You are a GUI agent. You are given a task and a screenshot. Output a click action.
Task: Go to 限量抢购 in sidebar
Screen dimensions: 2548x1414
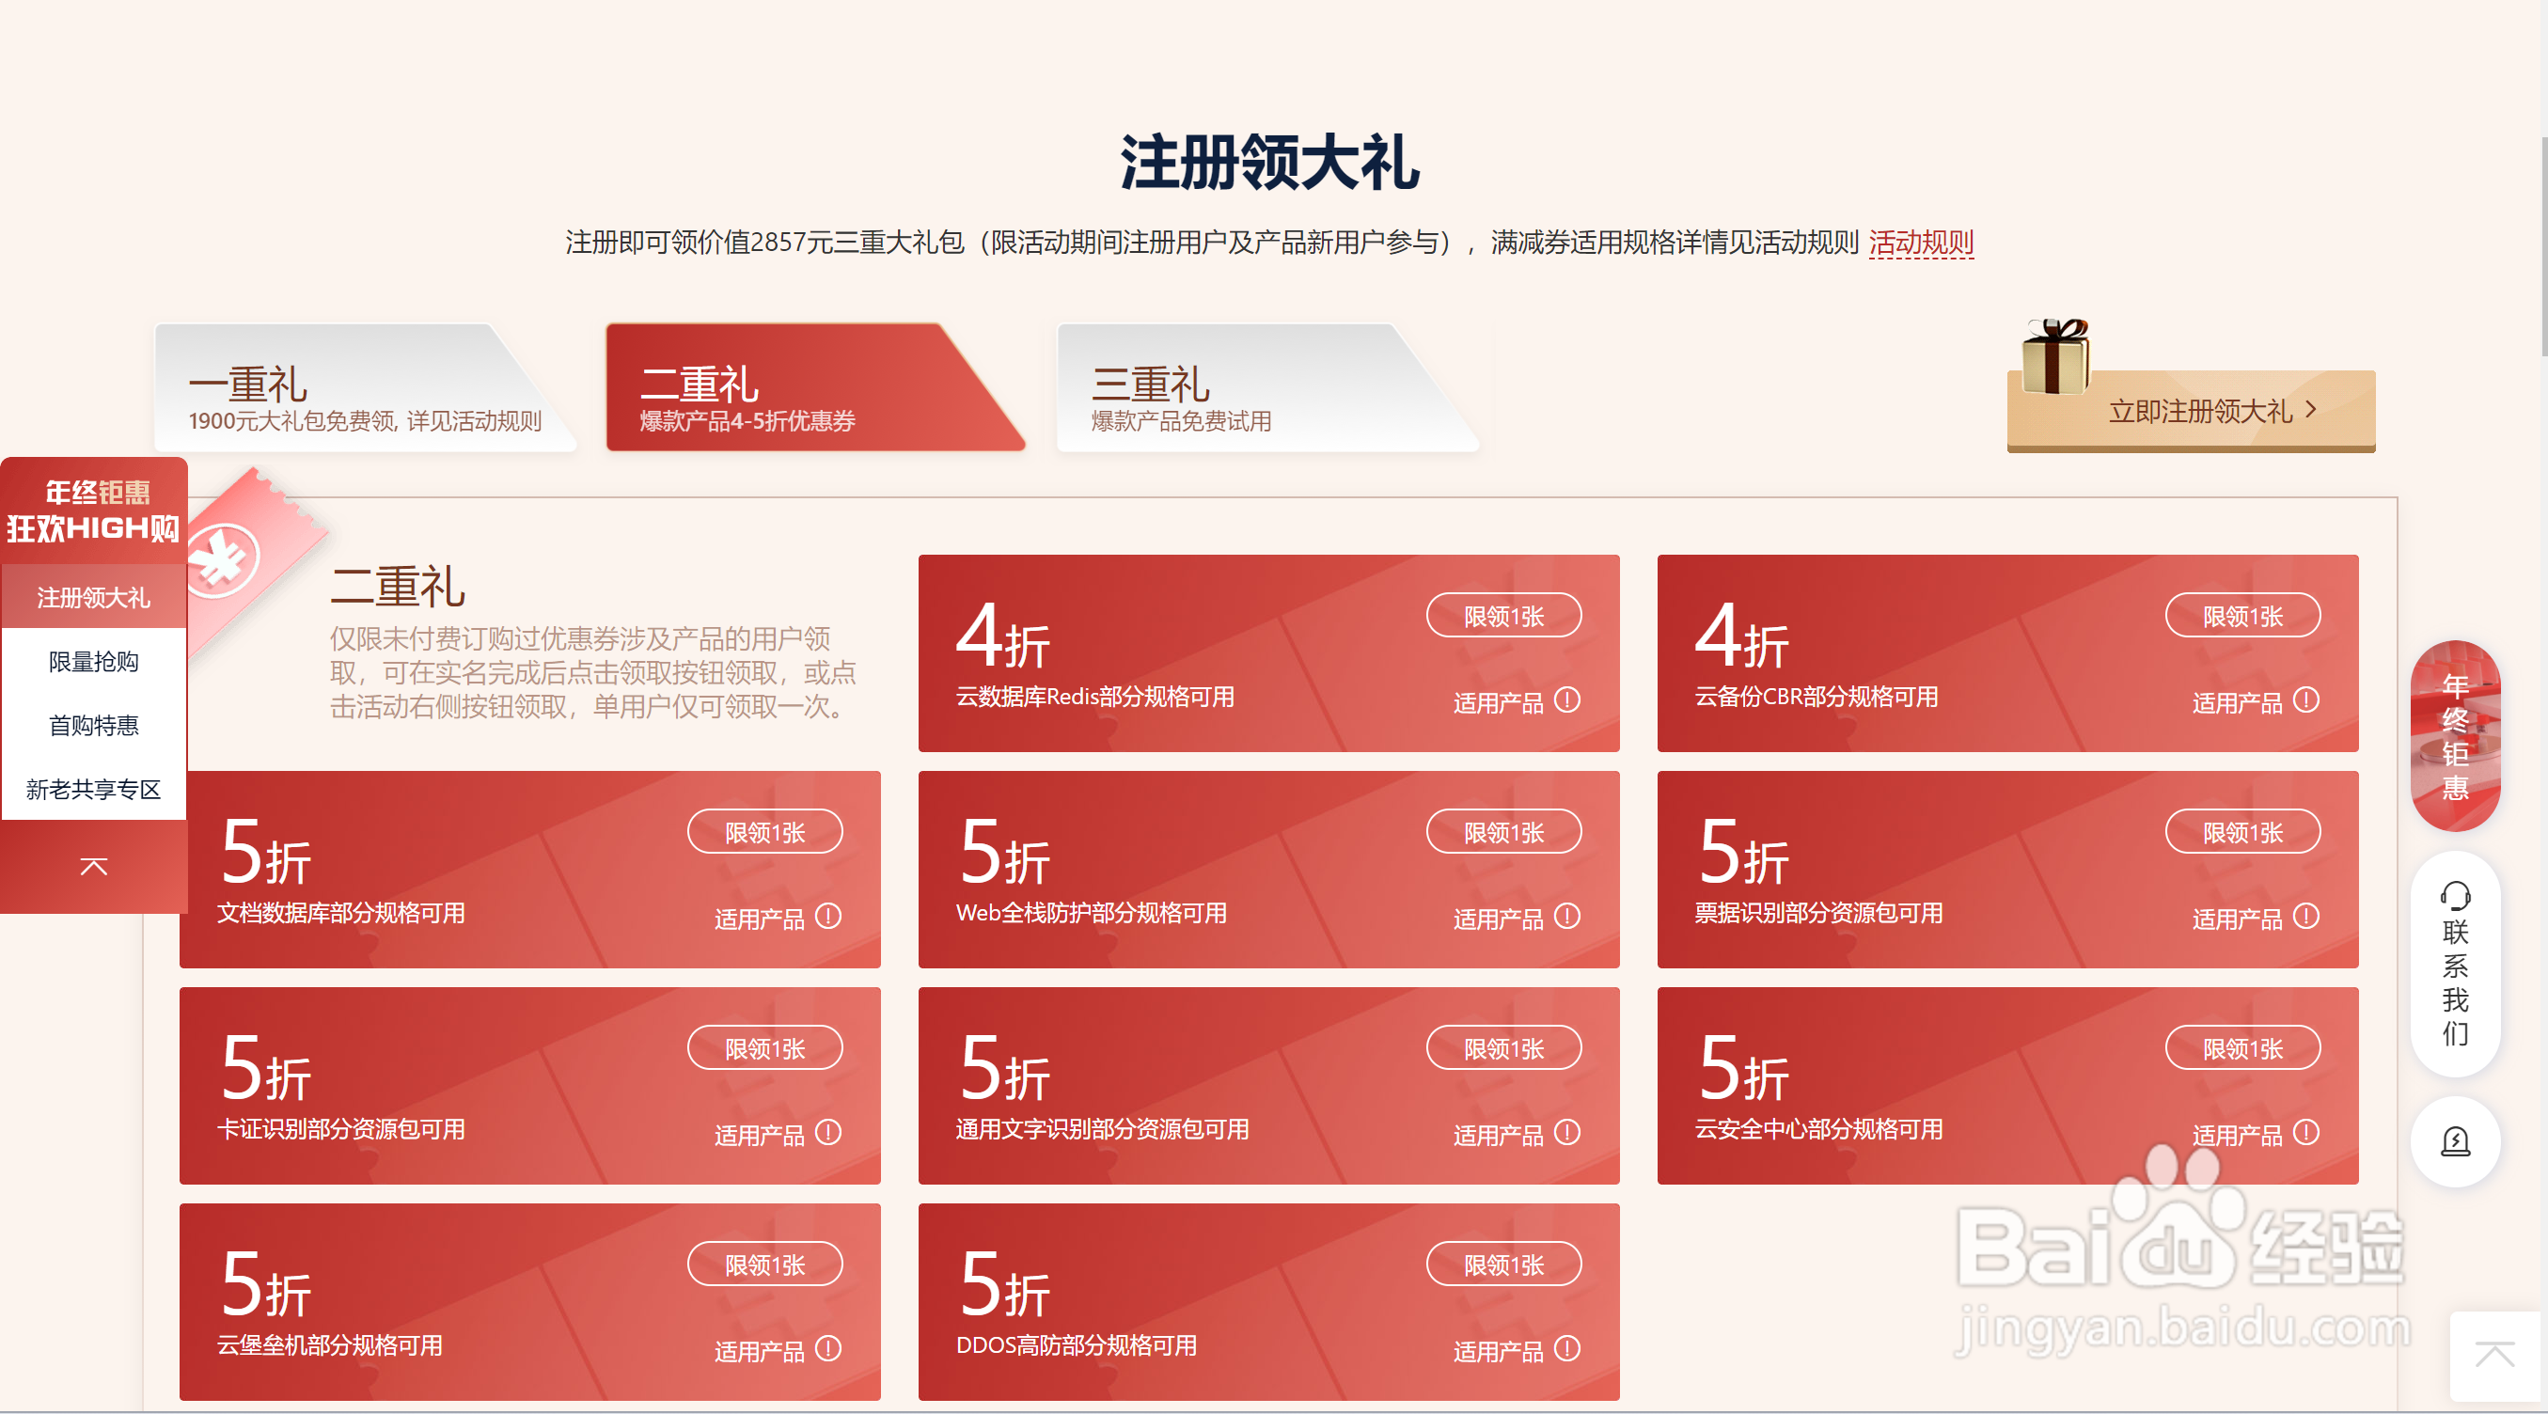click(x=94, y=662)
